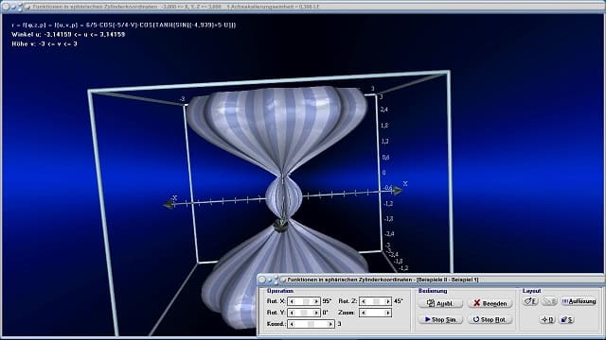Screen dimensions: 606x340
Task: Open the Auflösung resolution settings
Action: click(x=579, y=301)
